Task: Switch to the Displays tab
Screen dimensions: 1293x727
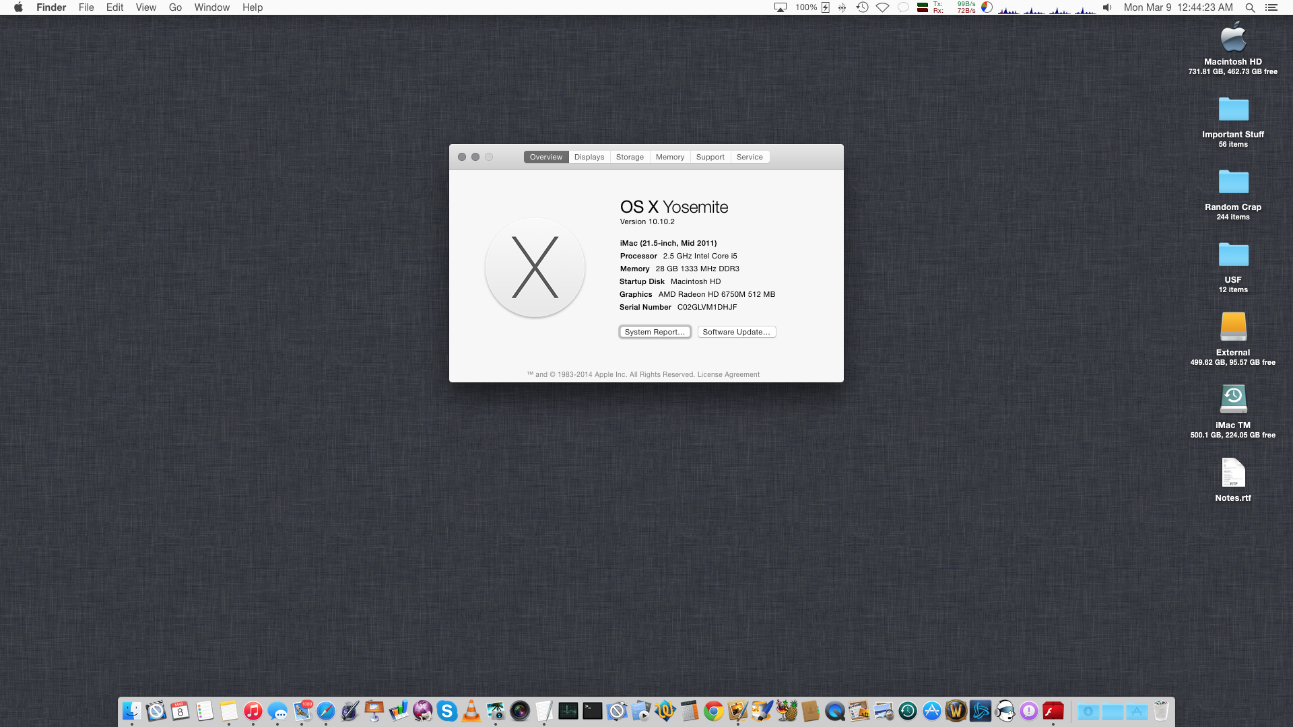Action: point(589,157)
